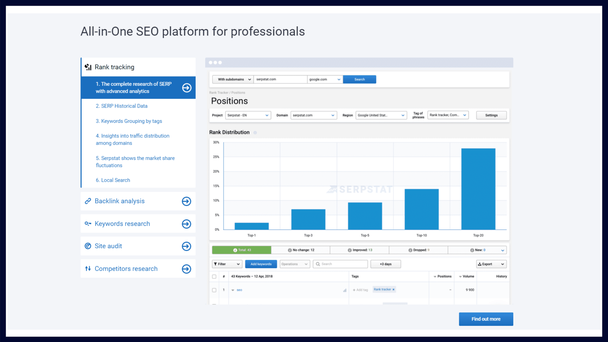Click the Top-10 bar in the chart
This screenshot has height=342, width=608.
pos(421,209)
